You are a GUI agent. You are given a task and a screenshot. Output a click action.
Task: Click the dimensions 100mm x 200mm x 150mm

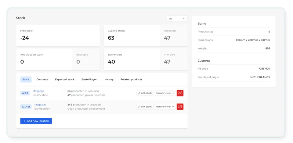253,40
